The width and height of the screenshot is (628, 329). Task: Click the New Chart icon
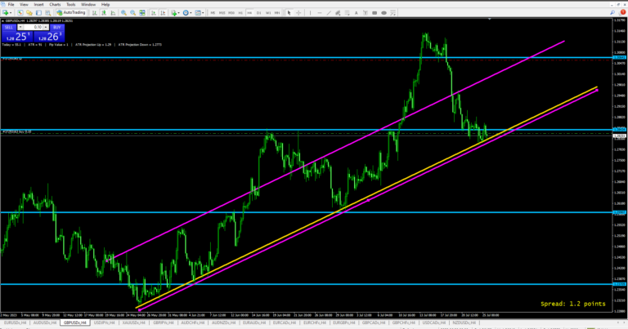(7, 13)
